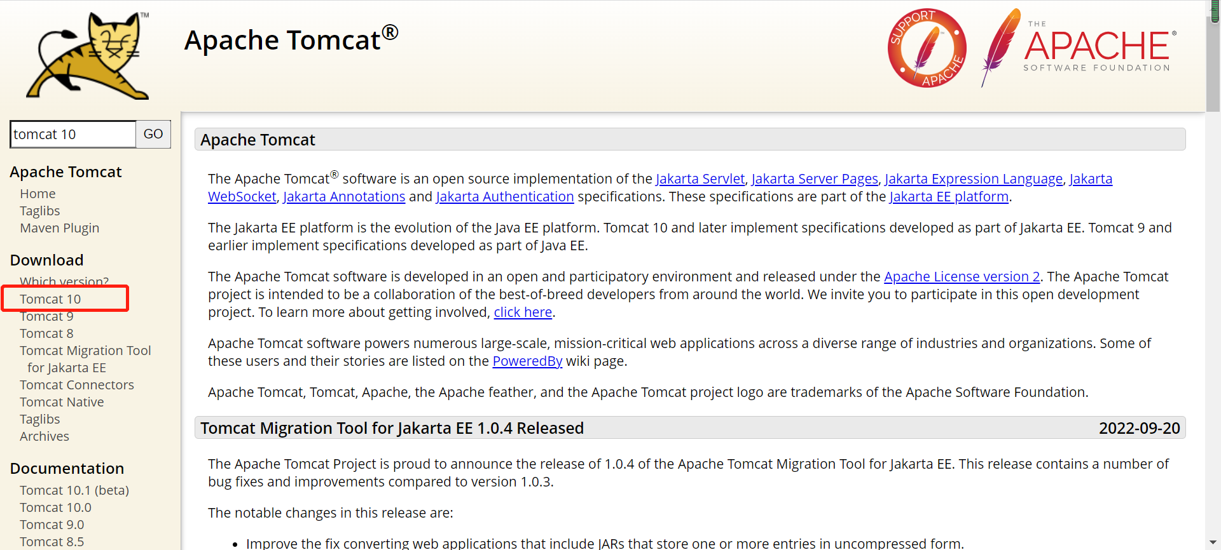Open Taglibs under Apache Tomcat section
This screenshot has height=550, width=1221.
pos(39,211)
